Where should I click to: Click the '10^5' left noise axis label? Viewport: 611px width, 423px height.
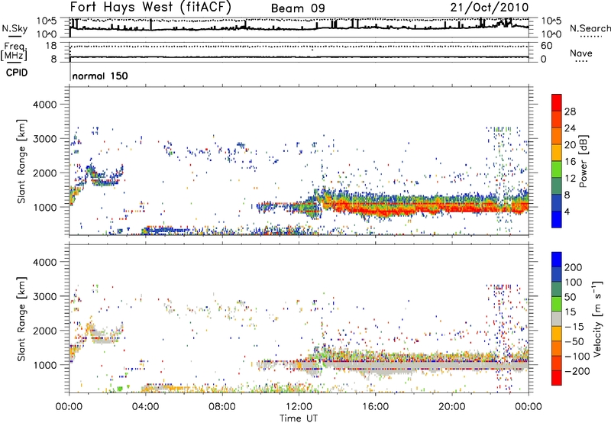pos(47,21)
